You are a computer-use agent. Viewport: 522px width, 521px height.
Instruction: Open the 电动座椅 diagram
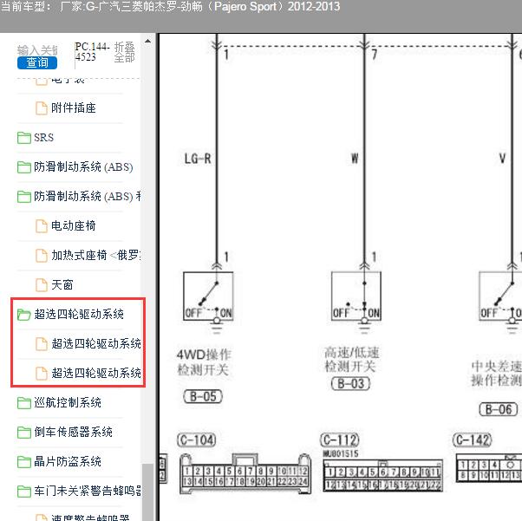pos(73,226)
